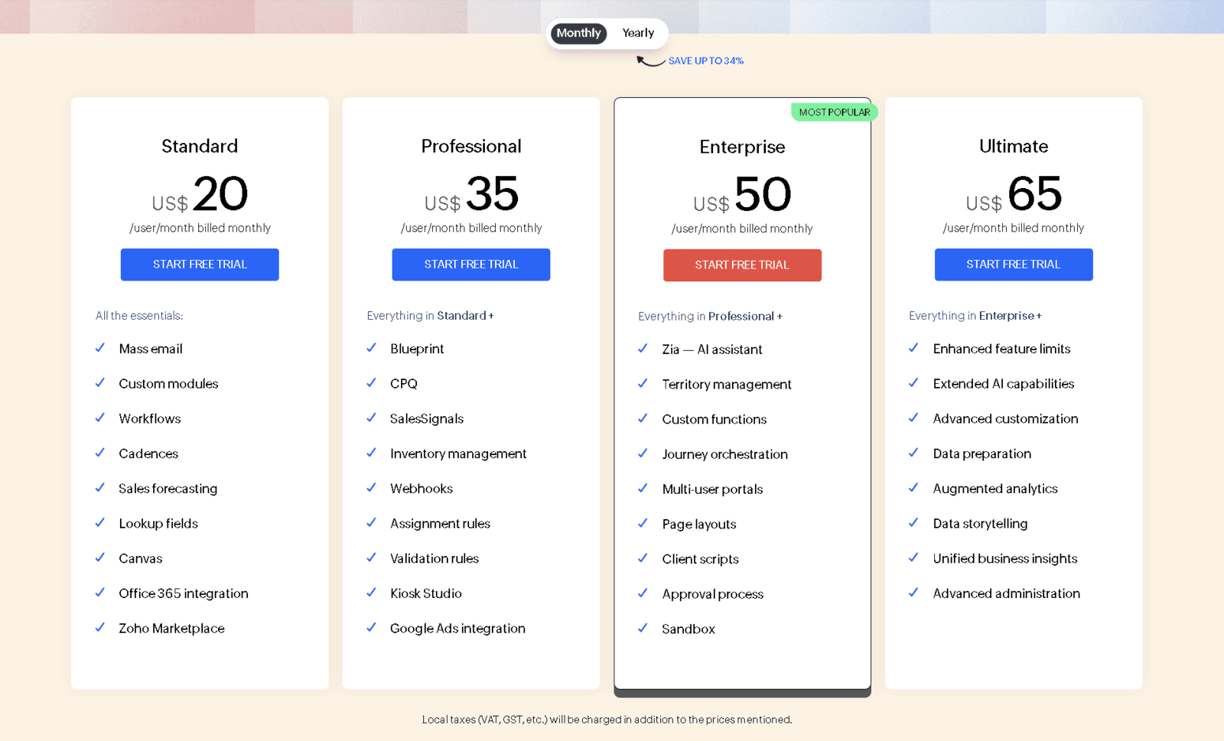Image resolution: width=1224 pixels, height=741 pixels.
Task: Click the checkmark beside Sandbox
Action: pos(643,629)
